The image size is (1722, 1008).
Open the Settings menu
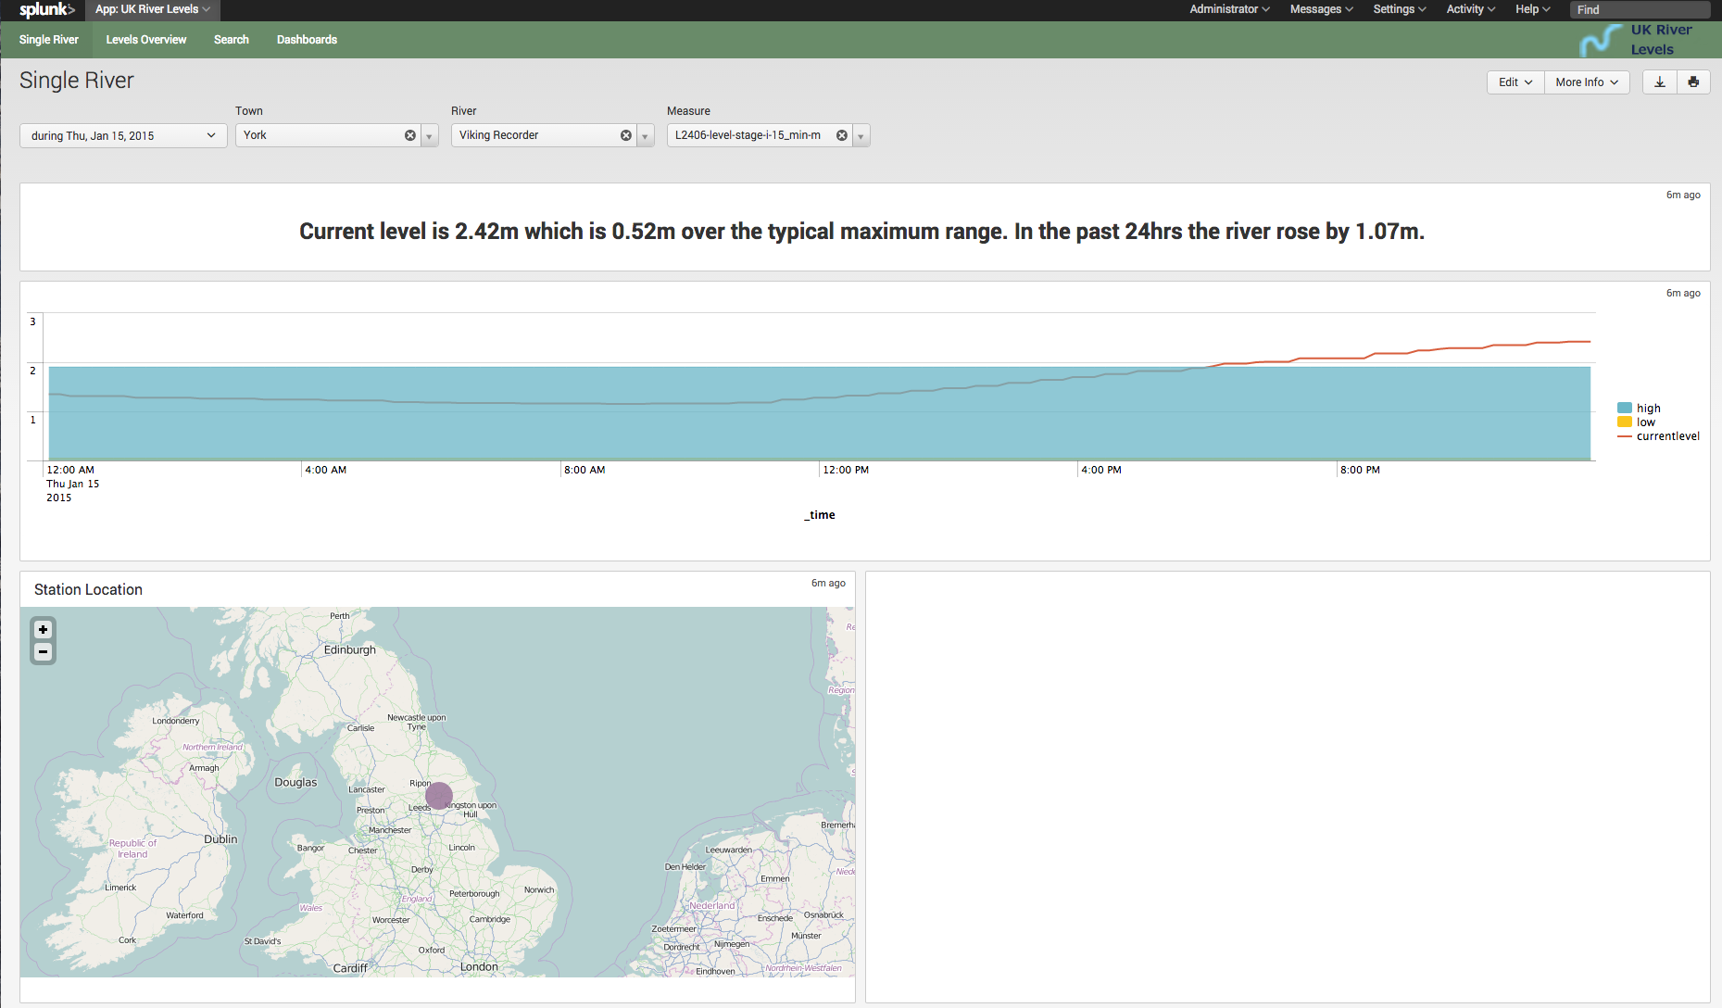click(1399, 9)
